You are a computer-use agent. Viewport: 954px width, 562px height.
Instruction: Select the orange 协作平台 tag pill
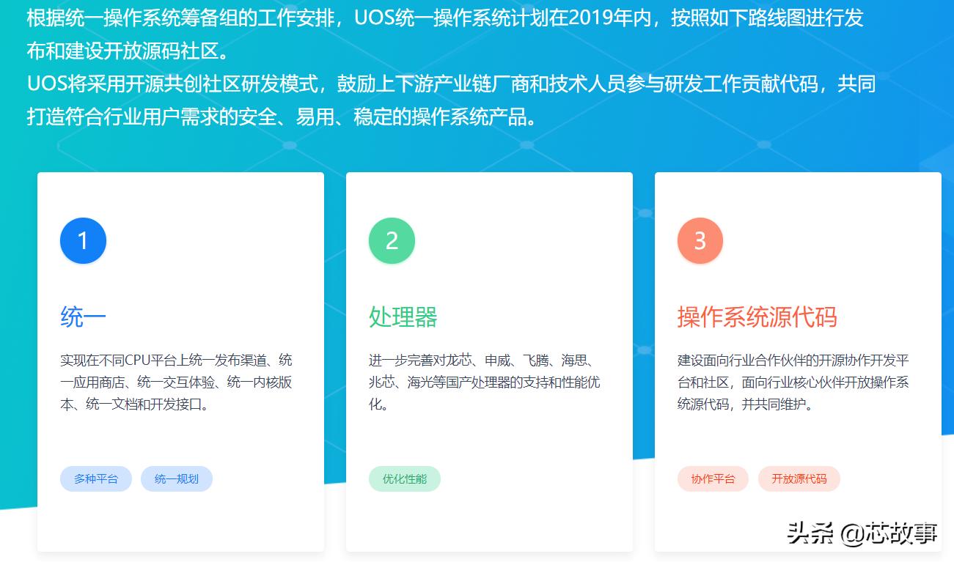click(x=713, y=478)
